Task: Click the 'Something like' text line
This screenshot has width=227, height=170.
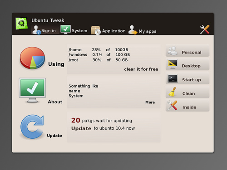Action: pos(84,86)
